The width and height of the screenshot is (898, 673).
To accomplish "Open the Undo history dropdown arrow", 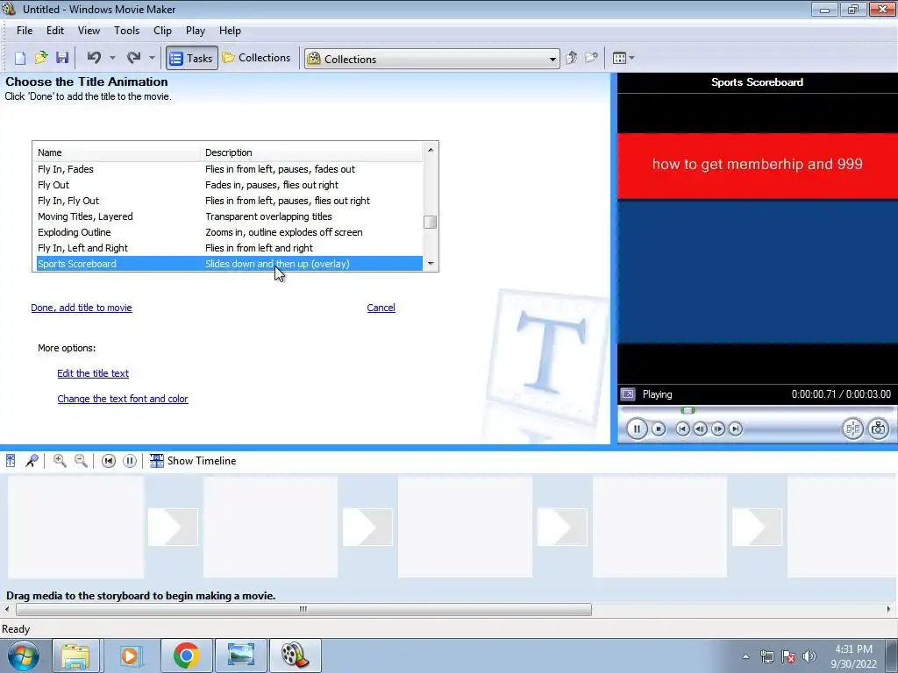I will [x=112, y=58].
